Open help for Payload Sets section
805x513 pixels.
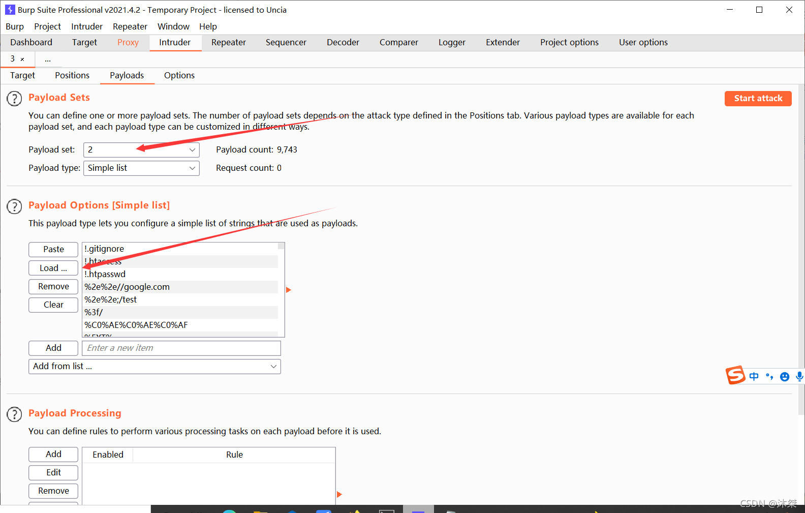[14, 99]
